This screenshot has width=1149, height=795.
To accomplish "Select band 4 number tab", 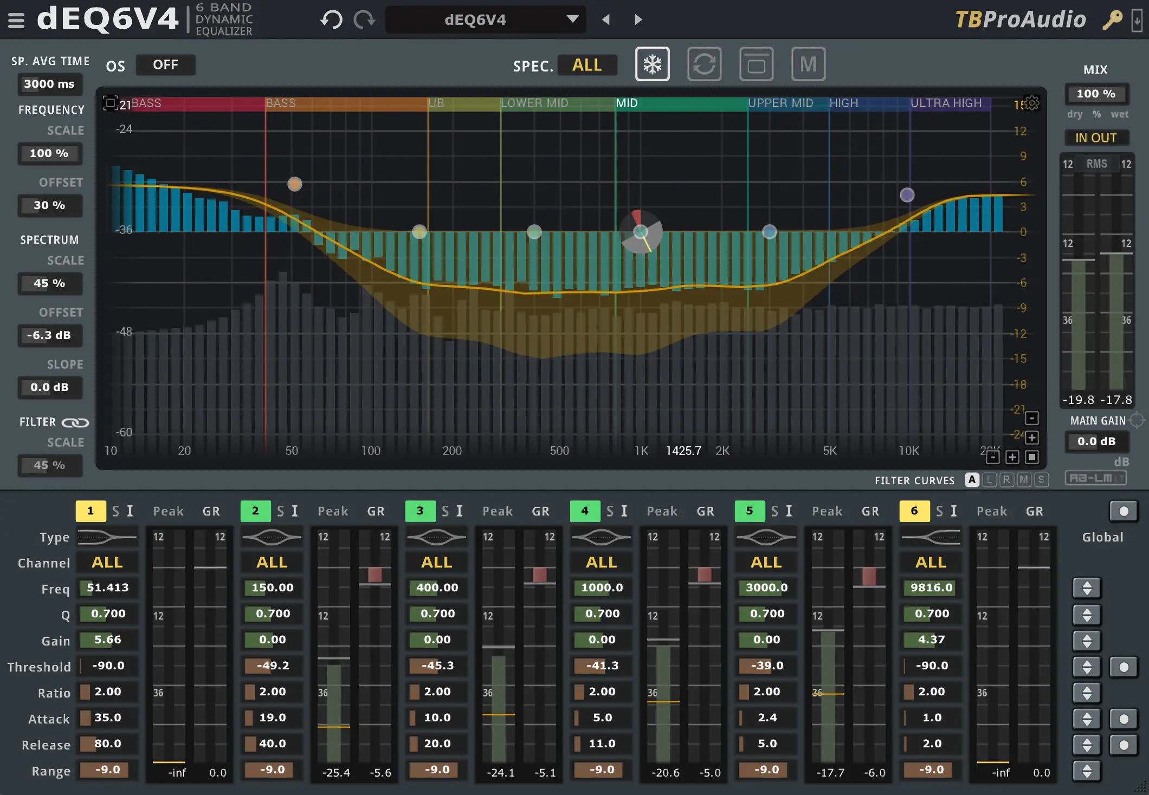I will pyautogui.click(x=585, y=511).
